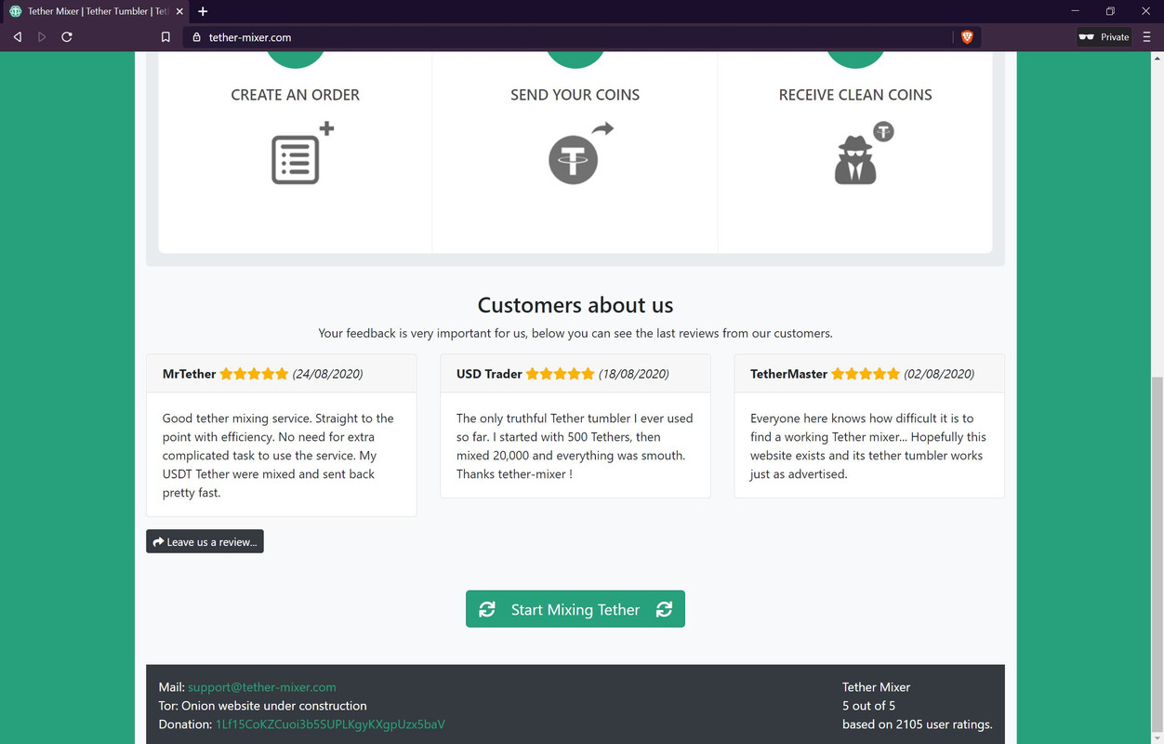1164x744 pixels.
Task: Click TetherMaster's review text body
Action: 868,446
